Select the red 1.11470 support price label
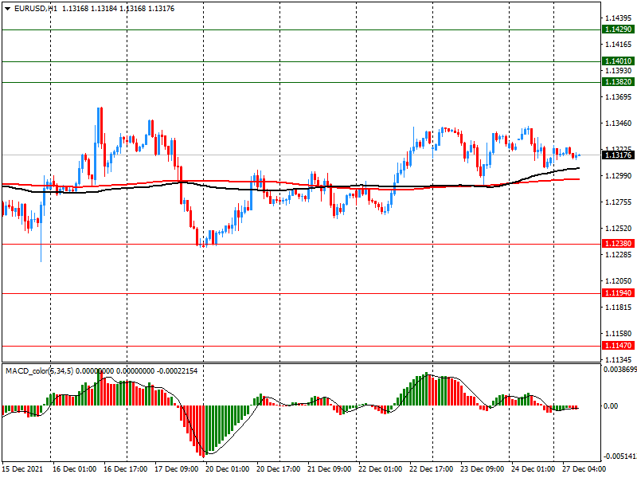Screen dimensions: 637x478 coord(618,346)
